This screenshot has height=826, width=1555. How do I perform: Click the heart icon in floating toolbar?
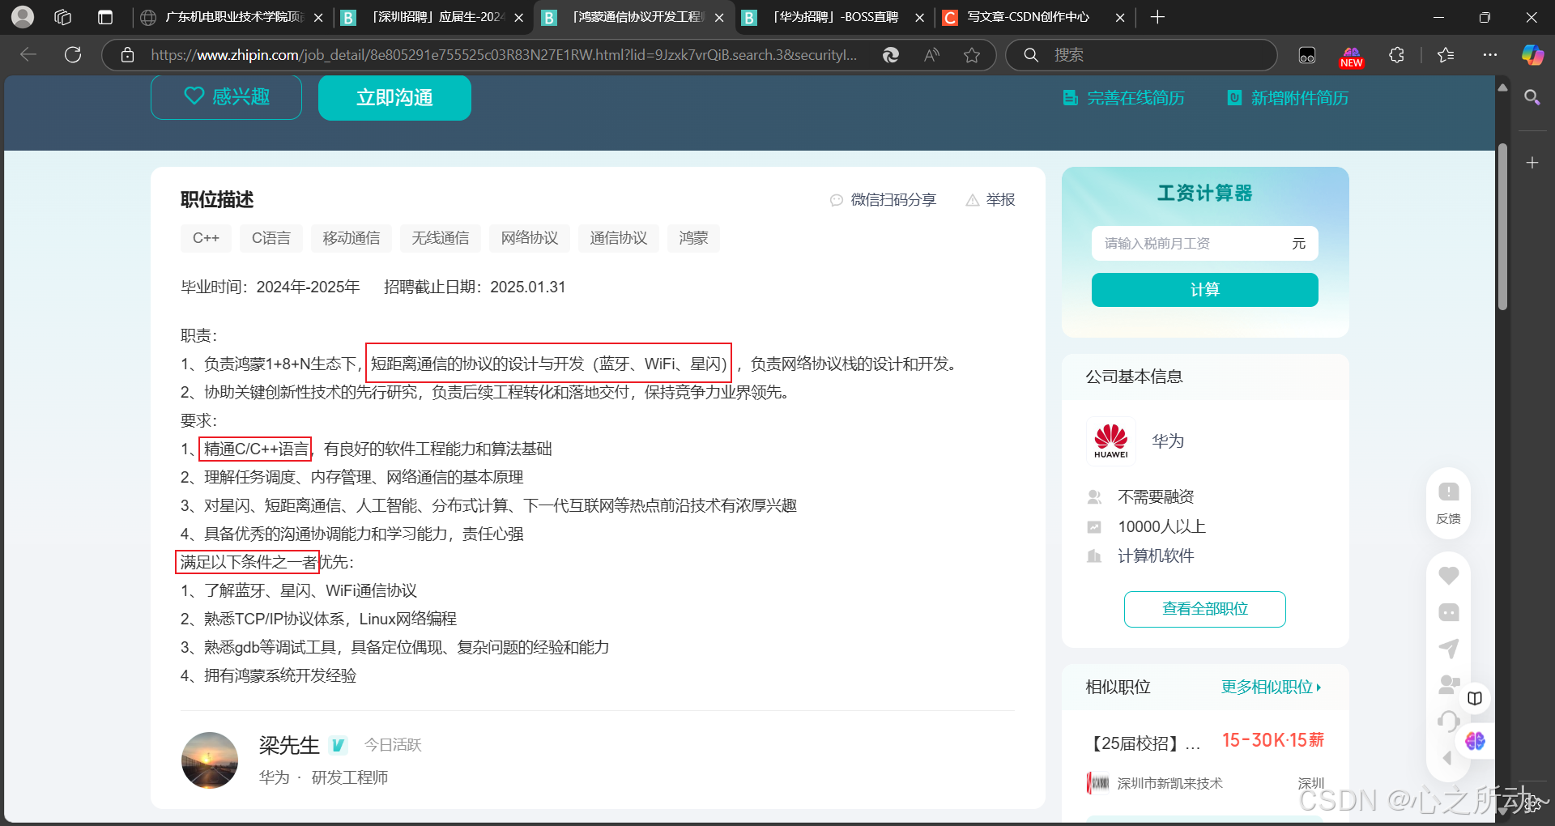pos(1449,575)
